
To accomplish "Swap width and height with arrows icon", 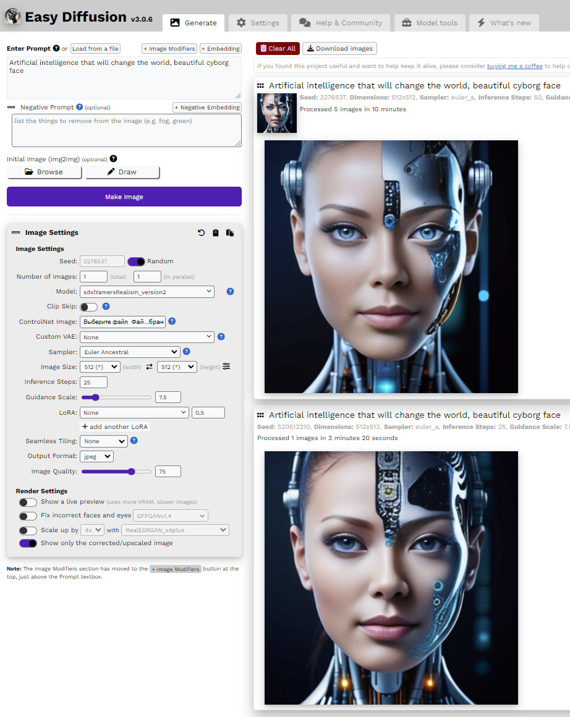I will tap(149, 367).
